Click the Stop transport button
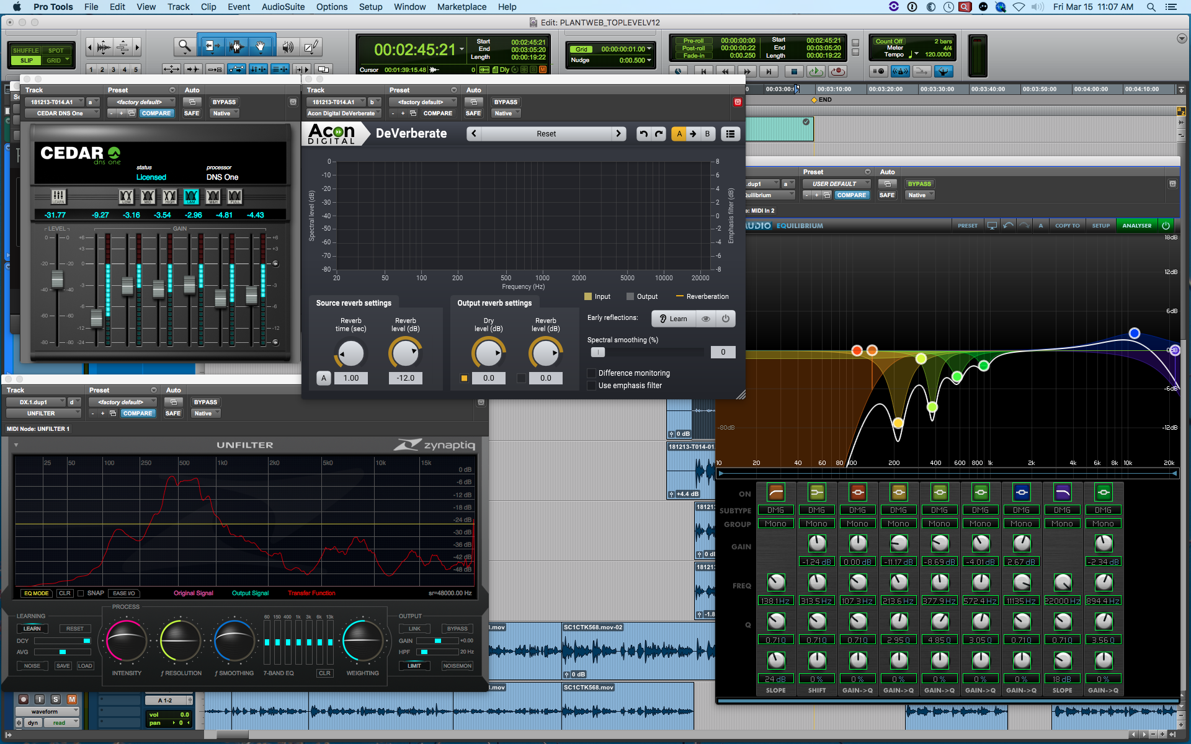Viewport: 1191px width, 744px height. click(x=794, y=71)
